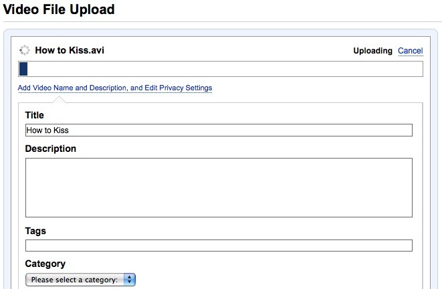Viewport: 442px width, 289px height.
Task: Click the filled blue part of the progress bar
Action: [x=23, y=69]
